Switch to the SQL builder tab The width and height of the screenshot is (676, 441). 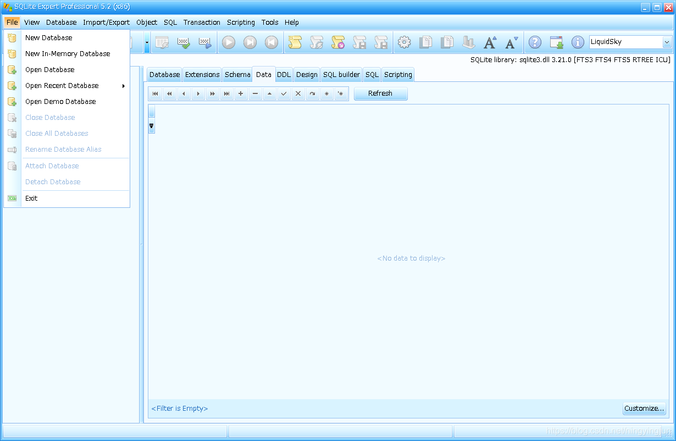pyautogui.click(x=341, y=75)
